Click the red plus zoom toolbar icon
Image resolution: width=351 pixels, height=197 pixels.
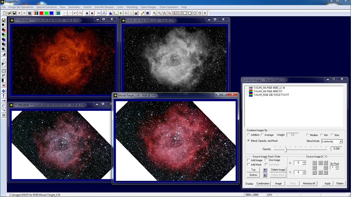click(x=175, y=13)
